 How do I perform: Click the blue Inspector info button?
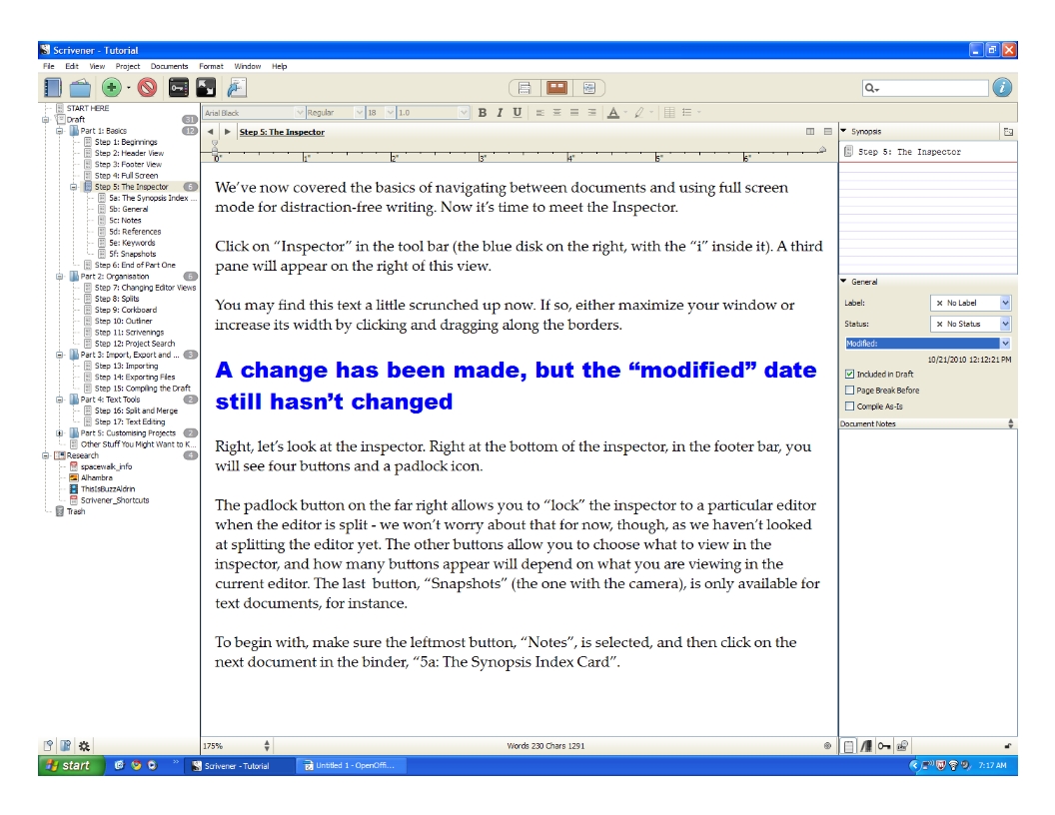tap(1001, 88)
